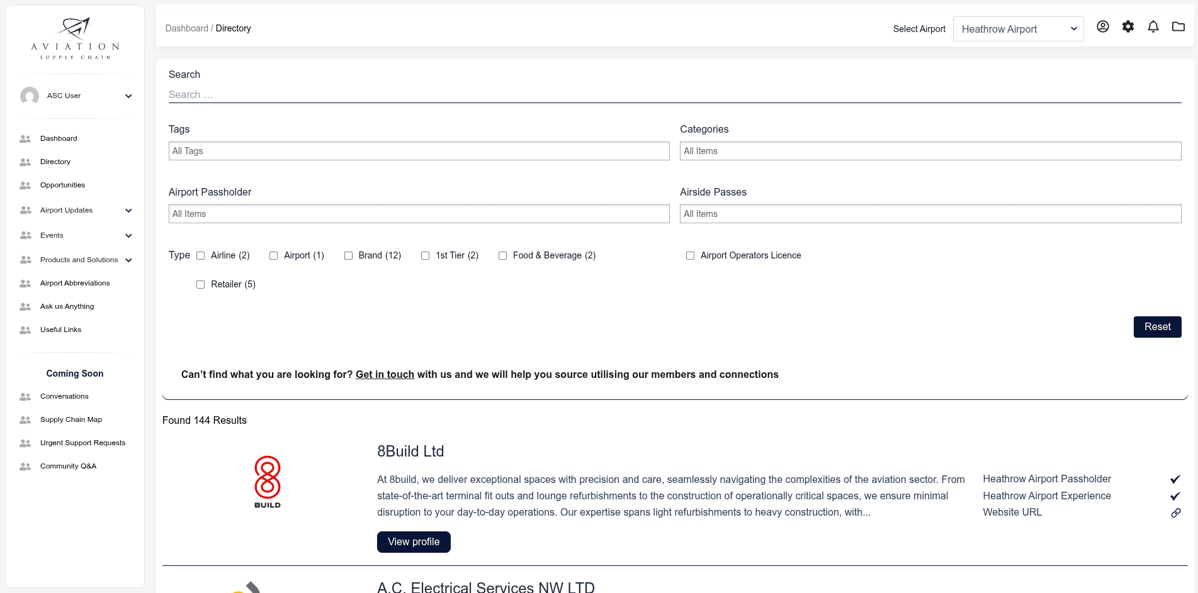Go to Opportunities in the sidebar
1198x593 pixels.
click(x=62, y=185)
